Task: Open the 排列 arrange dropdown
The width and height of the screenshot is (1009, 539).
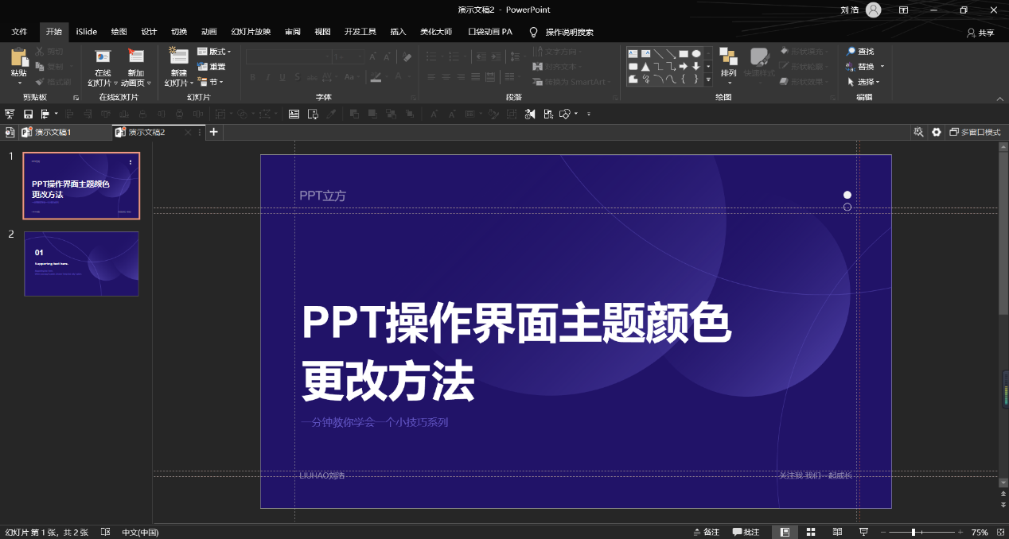Action: 728,66
